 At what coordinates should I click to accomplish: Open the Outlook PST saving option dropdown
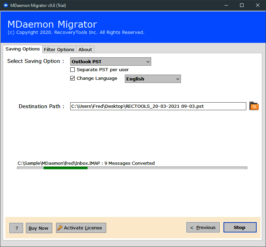(111, 61)
